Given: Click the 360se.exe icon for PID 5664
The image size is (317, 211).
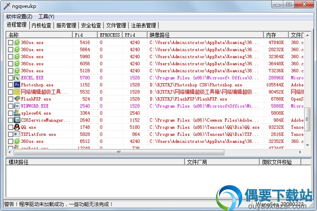Looking at the screenshot, I should (17, 49).
